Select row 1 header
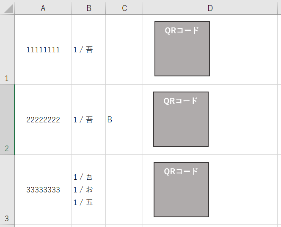This screenshot has height=227, width=281. tap(7, 50)
